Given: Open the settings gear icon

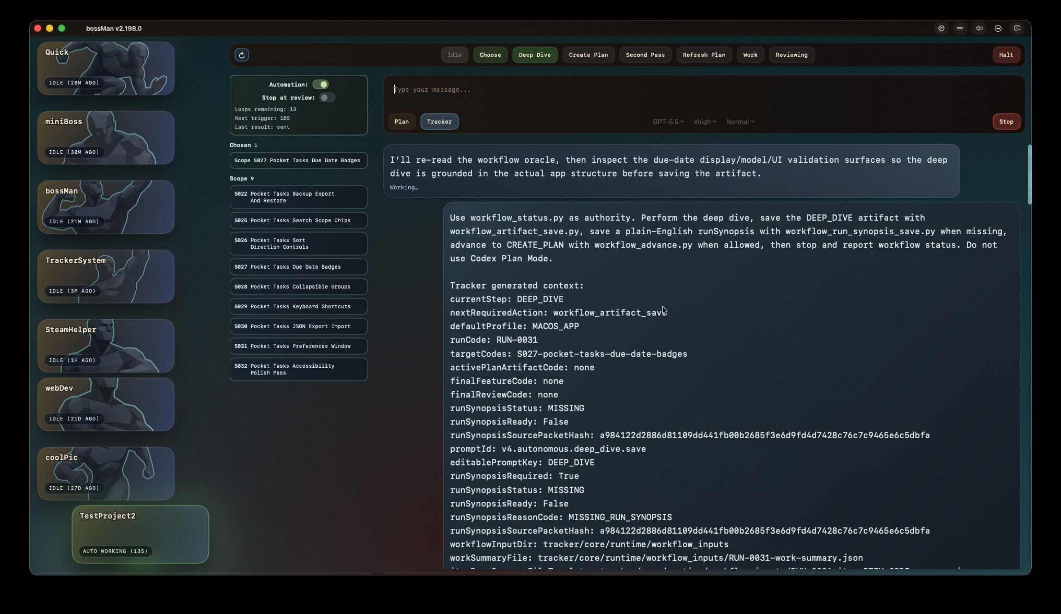Looking at the screenshot, I should pyautogui.click(x=941, y=29).
